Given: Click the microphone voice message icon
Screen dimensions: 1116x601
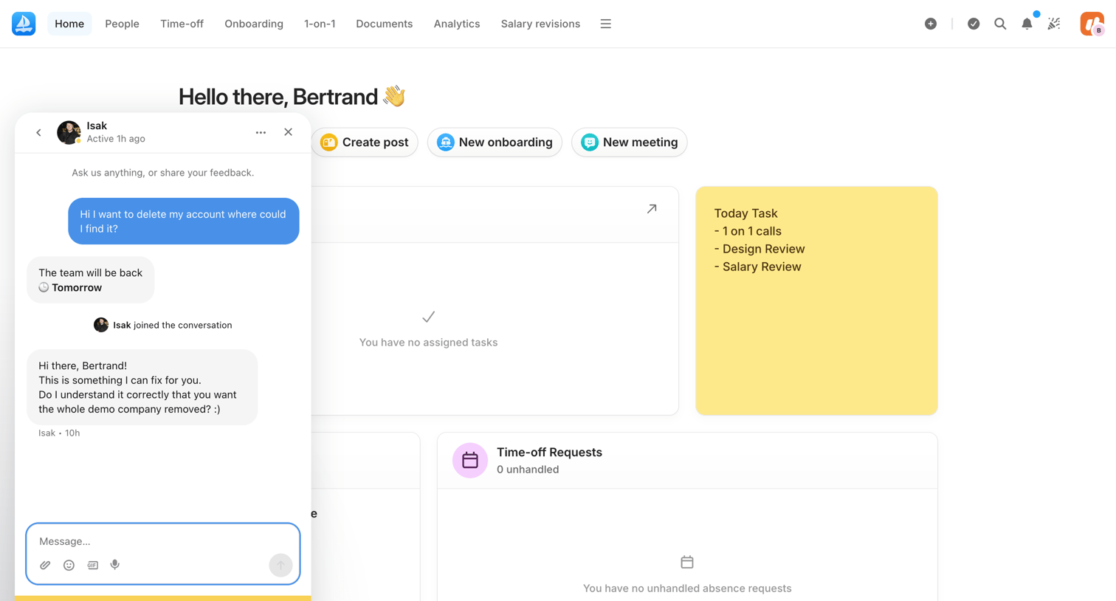Looking at the screenshot, I should tap(115, 565).
